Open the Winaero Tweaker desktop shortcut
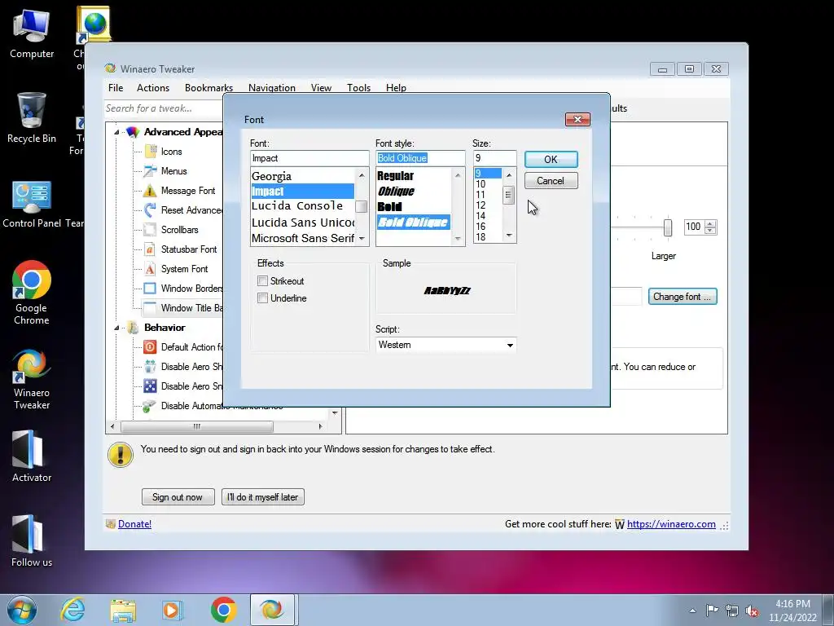The height and width of the screenshot is (626, 834). [32, 379]
